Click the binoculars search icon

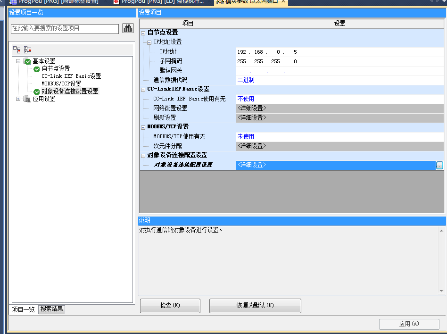point(128,28)
